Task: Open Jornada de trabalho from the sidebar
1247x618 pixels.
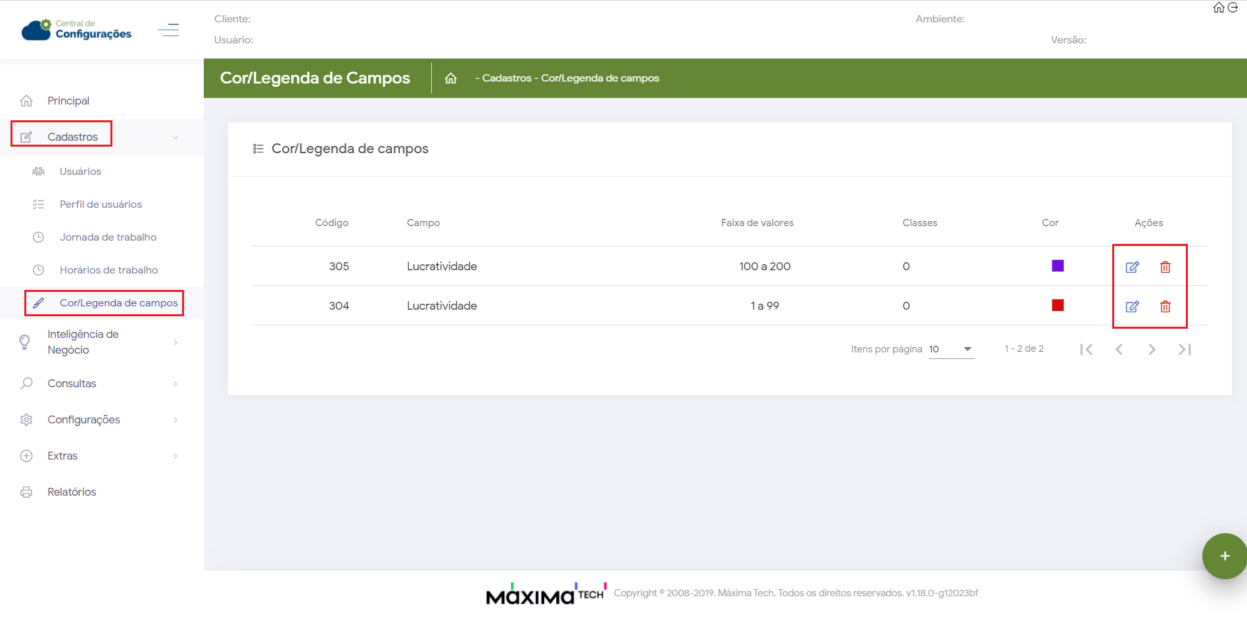Action: 108,237
